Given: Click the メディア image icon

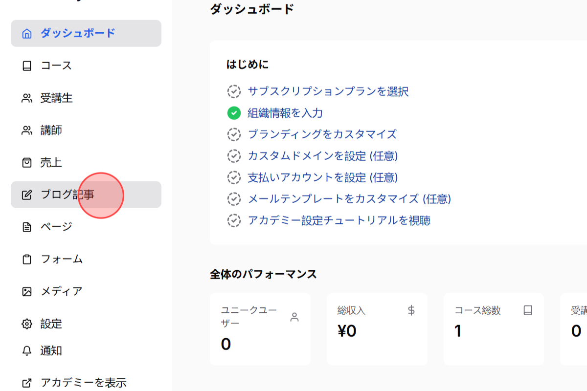Looking at the screenshot, I should pos(27,291).
